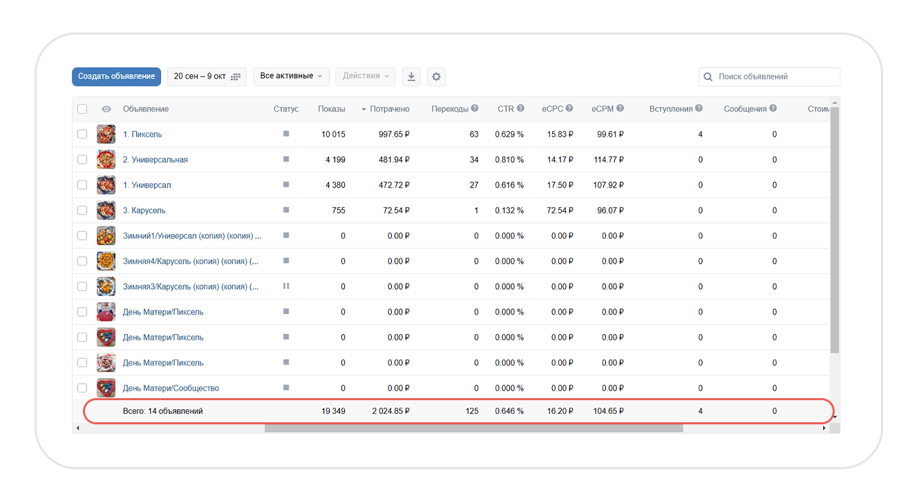The height and width of the screenshot is (503, 917).
Task: Check the select-all checkbox in header
Action: (82, 109)
